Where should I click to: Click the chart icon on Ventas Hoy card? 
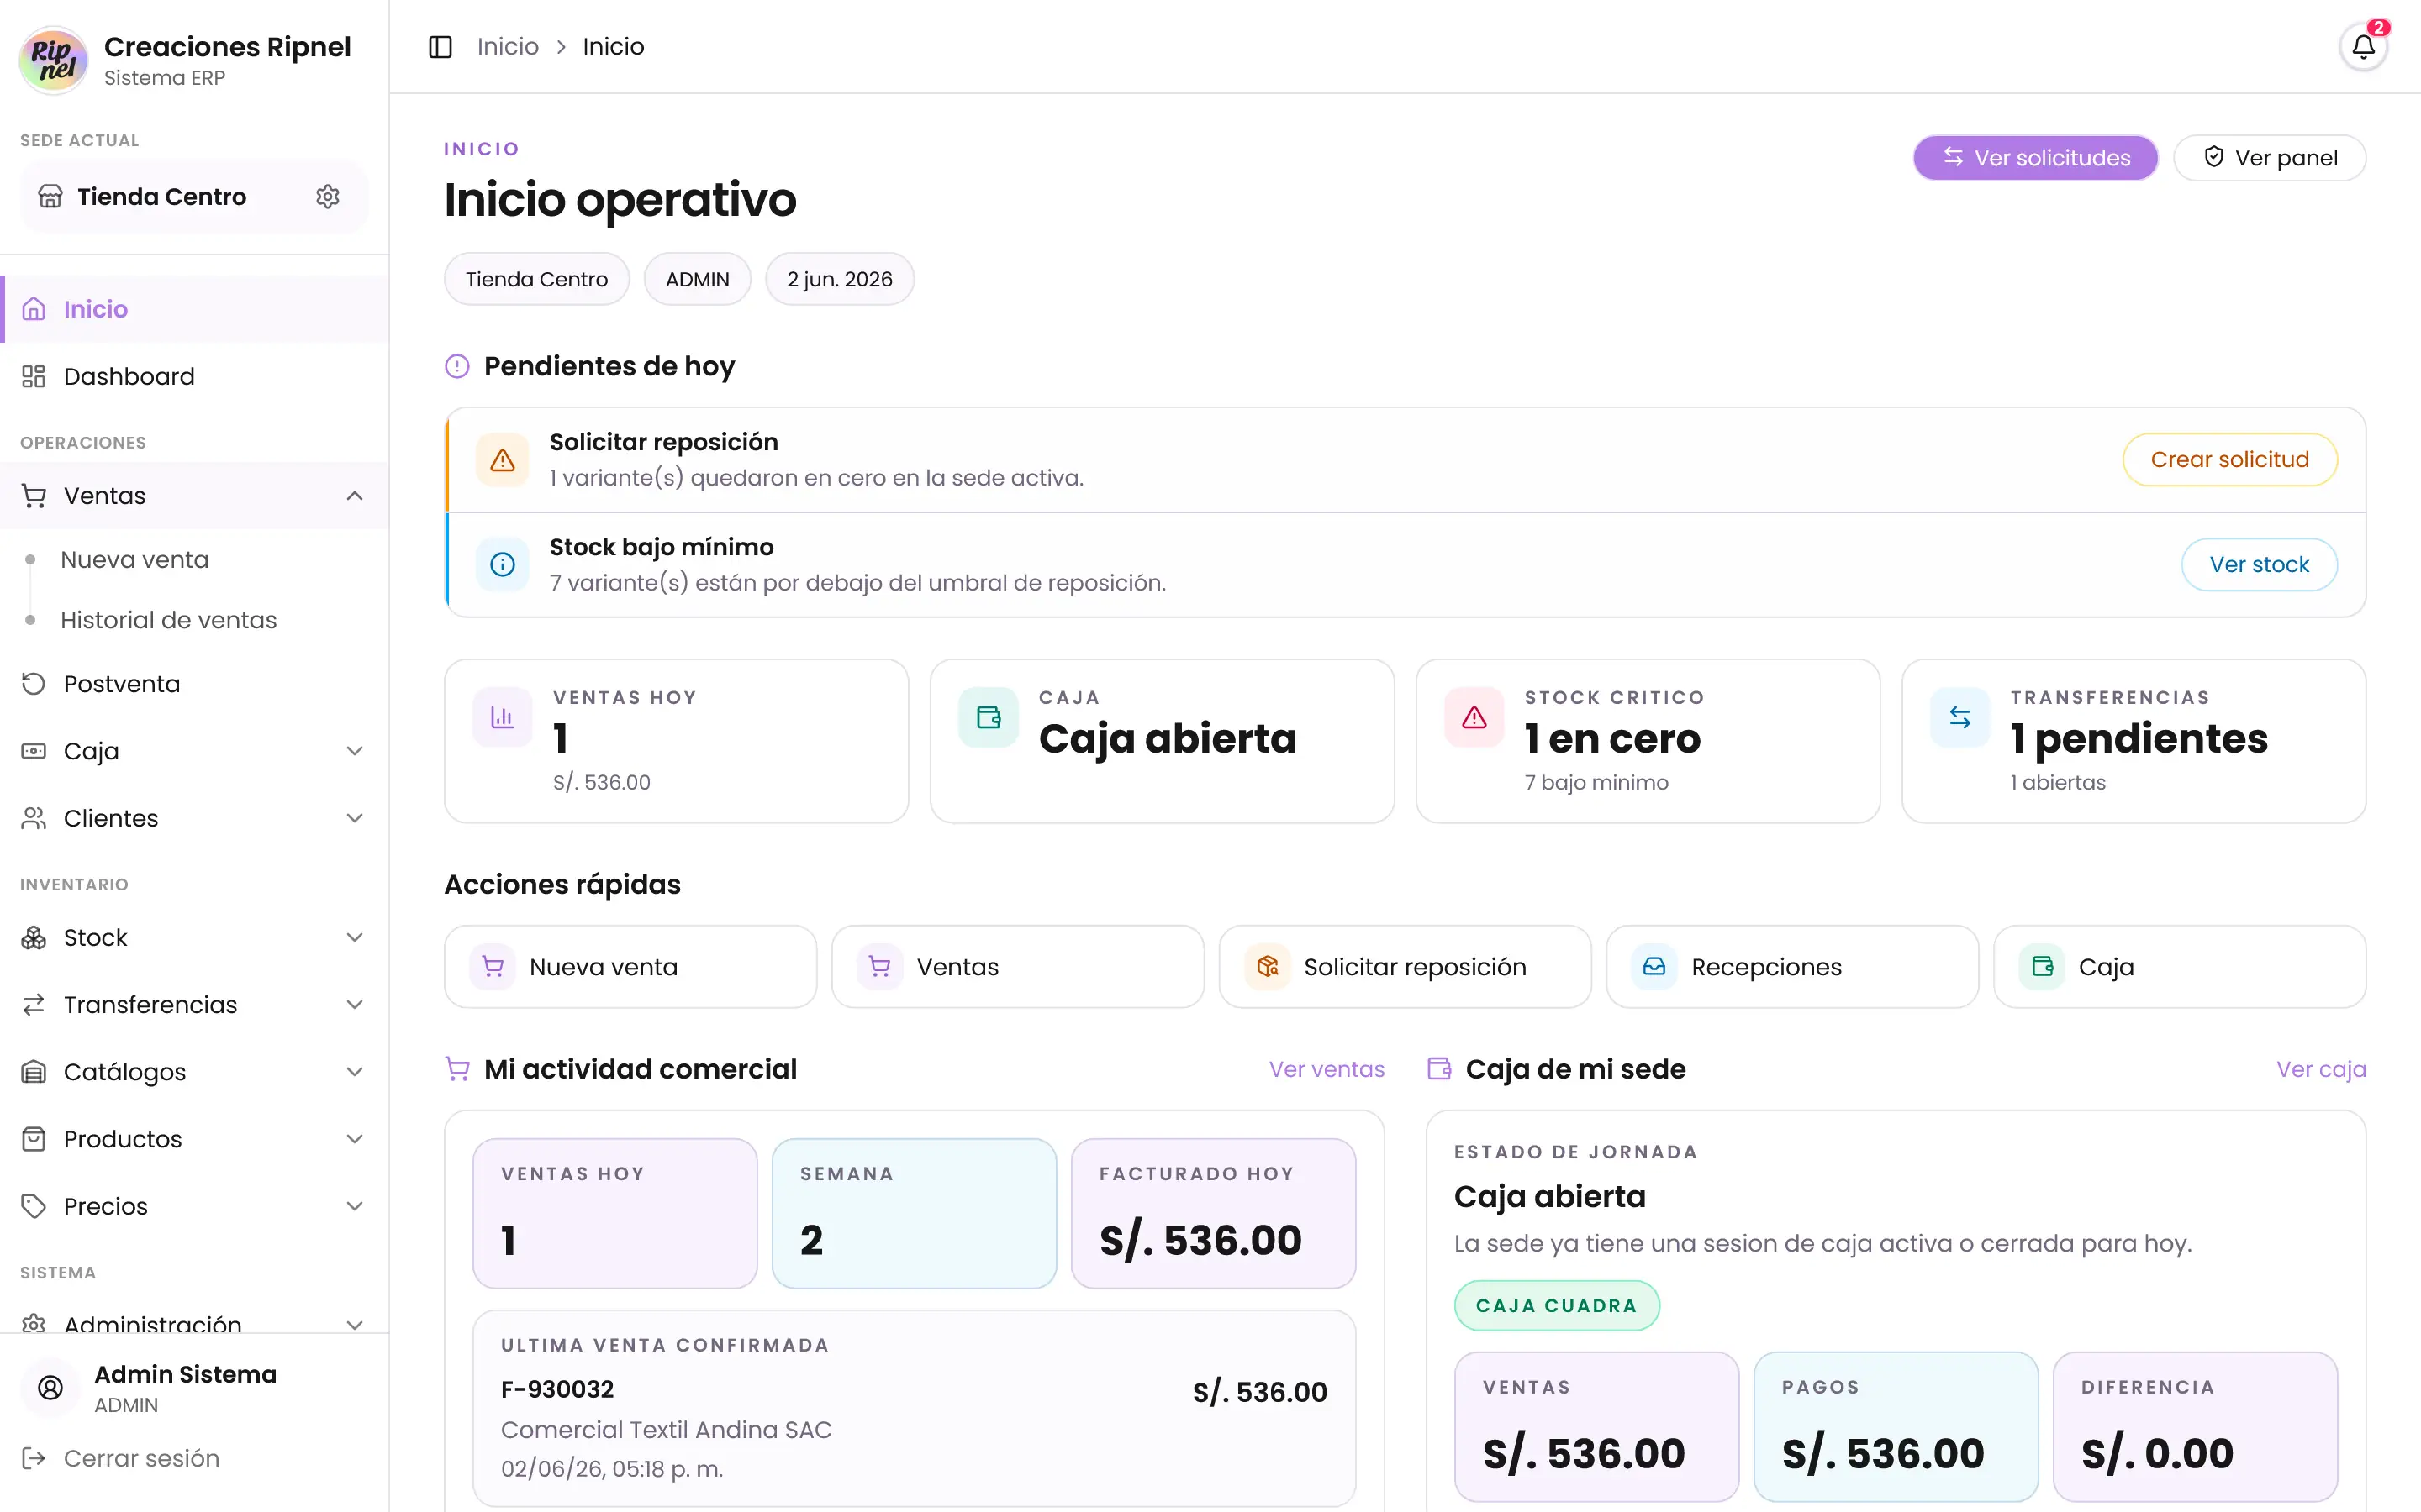click(x=502, y=717)
